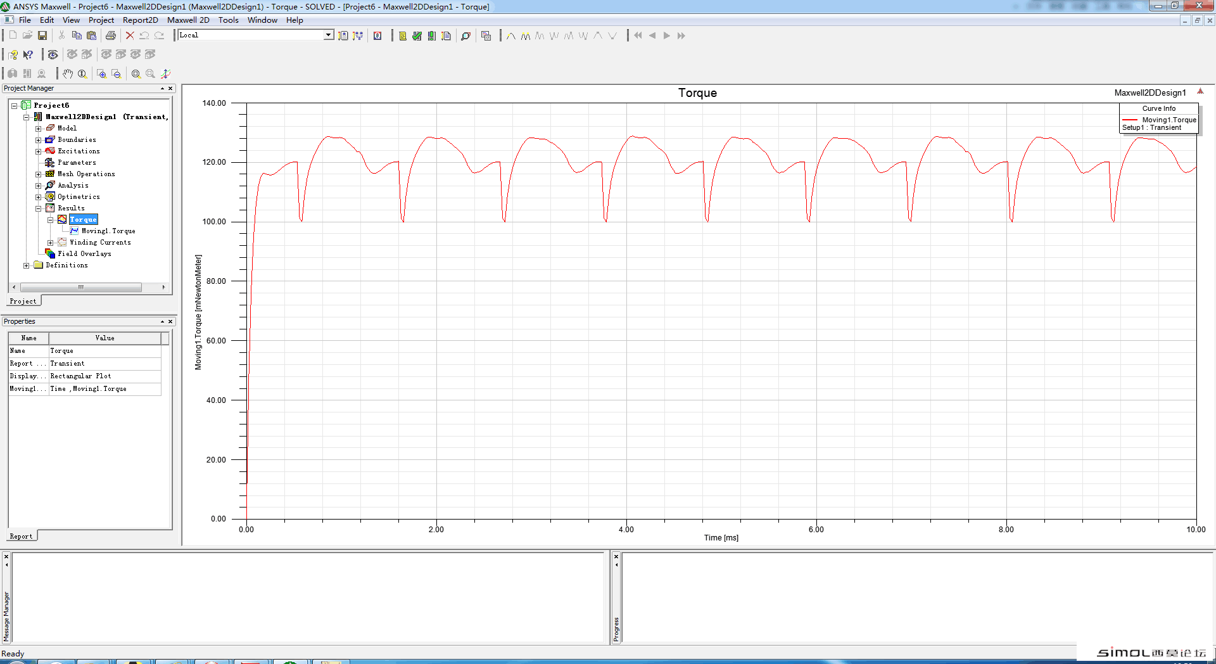
Task: Switch to the Project tab
Action: pyautogui.click(x=23, y=301)
